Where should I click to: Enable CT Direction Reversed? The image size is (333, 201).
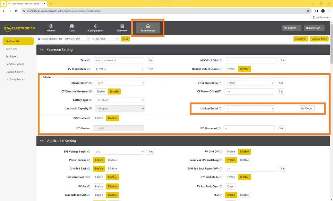[101, 91]
